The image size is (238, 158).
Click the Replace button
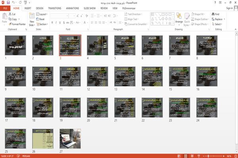point(219,19)
